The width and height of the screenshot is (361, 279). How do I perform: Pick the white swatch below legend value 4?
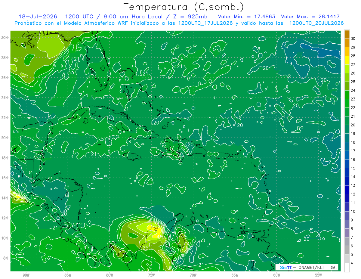347,268
